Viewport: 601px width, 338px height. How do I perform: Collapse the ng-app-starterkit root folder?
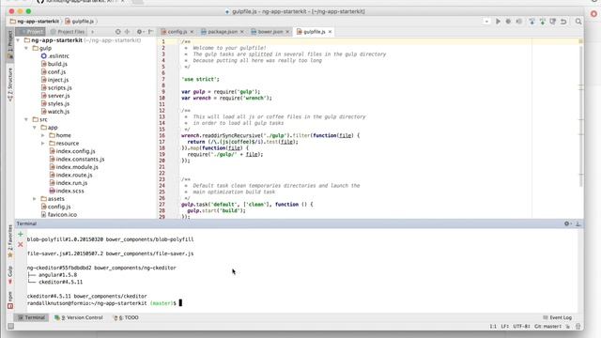tap(18, 40)
